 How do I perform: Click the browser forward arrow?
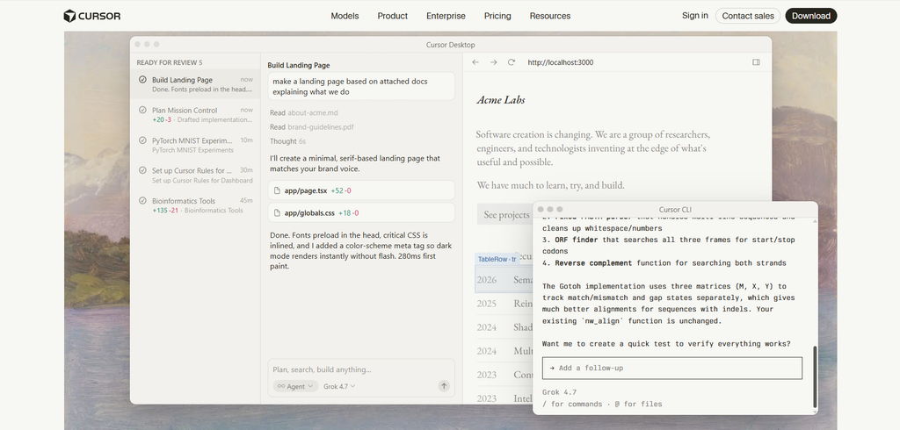(x=494, y=62)
